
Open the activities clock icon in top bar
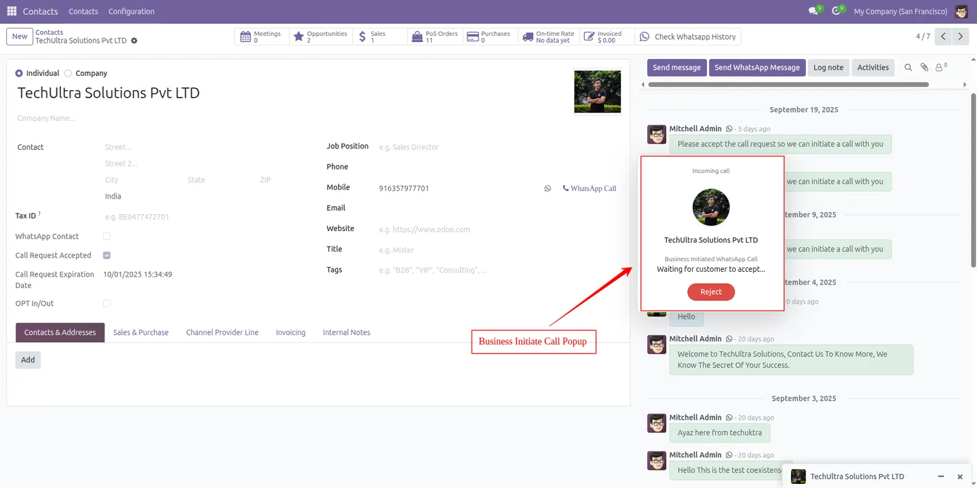pyautogui.click(x=837, y=11)
